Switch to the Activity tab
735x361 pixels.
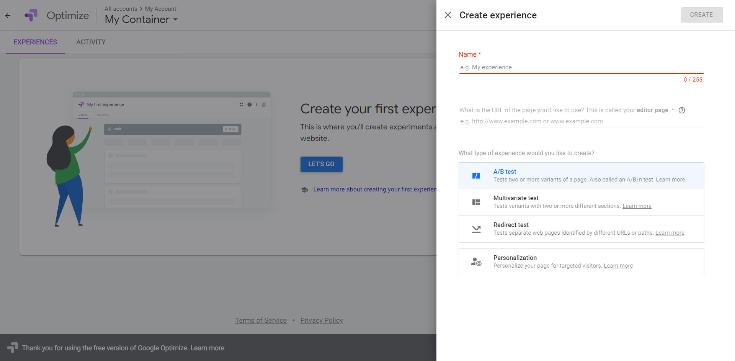click(x=91, y=42)
